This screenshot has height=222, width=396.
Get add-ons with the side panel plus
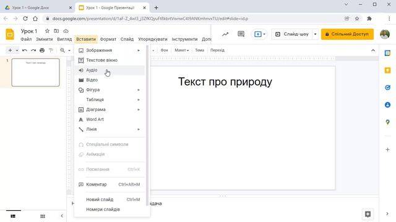coord(387,150)
